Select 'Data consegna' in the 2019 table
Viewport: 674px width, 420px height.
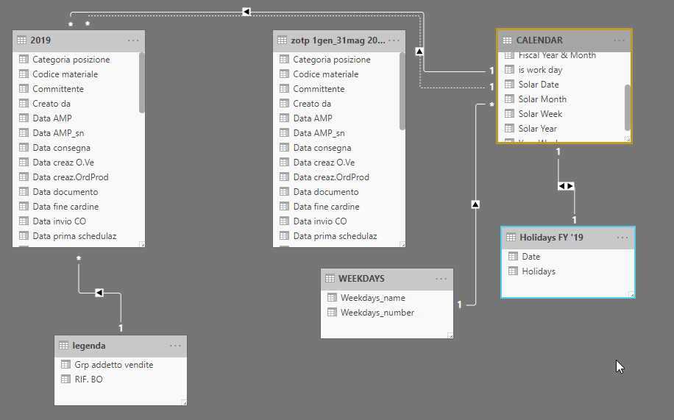(62, 148)
